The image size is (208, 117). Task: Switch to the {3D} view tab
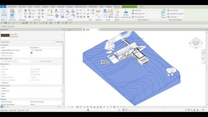[x=87, y=30]
